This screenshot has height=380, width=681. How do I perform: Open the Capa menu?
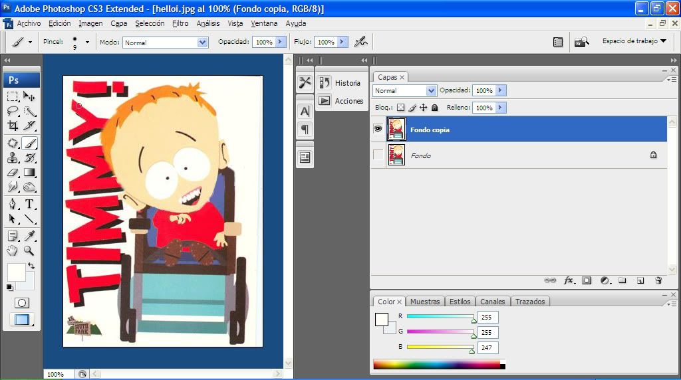(x=118, y=23)
